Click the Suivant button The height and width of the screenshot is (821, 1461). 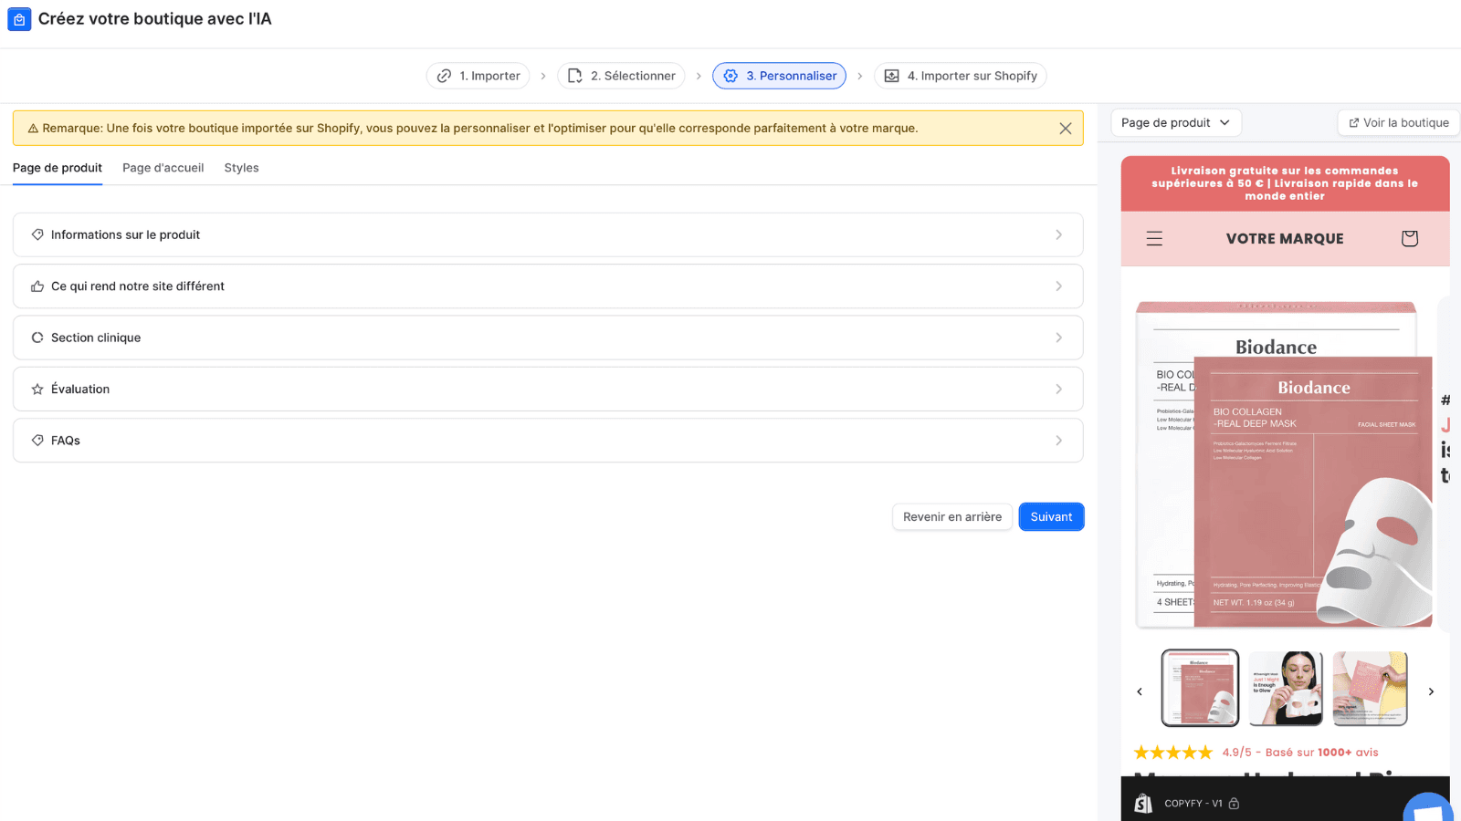(1051, 517)
